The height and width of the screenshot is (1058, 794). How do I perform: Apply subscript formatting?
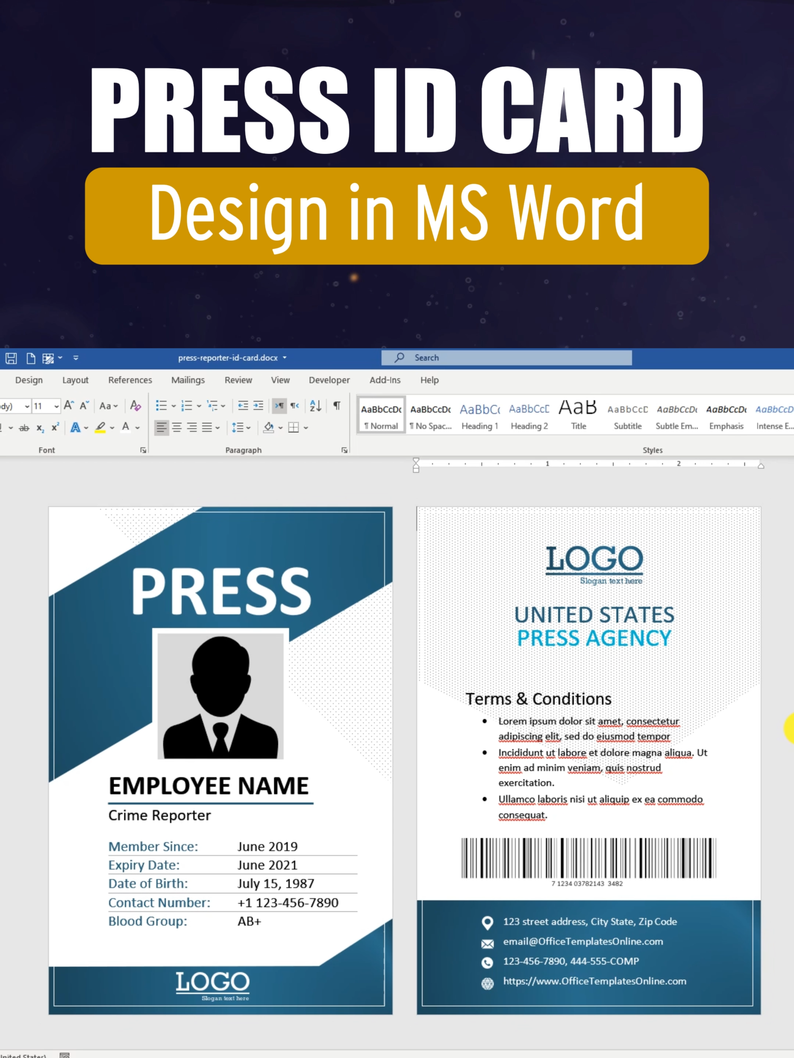[x=40, y=428]
